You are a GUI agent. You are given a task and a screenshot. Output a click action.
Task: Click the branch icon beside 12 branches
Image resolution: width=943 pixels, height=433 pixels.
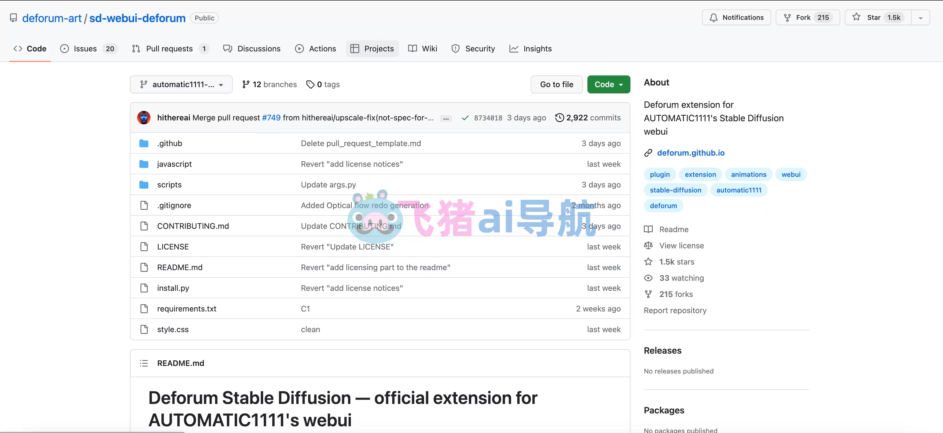point(246,85)
